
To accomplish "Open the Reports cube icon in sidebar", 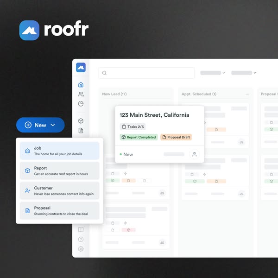I will pos(81,121).
